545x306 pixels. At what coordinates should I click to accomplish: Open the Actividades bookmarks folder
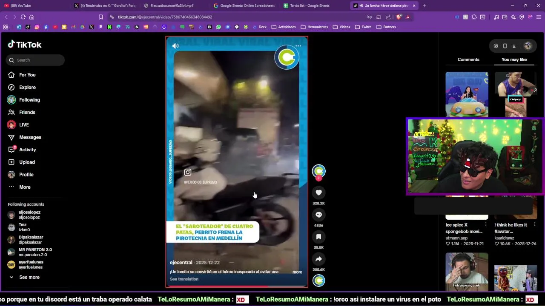pyautogui.click(x=283, y=27)
